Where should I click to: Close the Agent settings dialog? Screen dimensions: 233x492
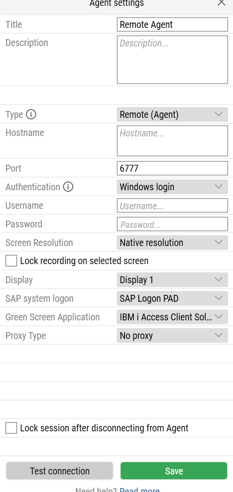221,3
